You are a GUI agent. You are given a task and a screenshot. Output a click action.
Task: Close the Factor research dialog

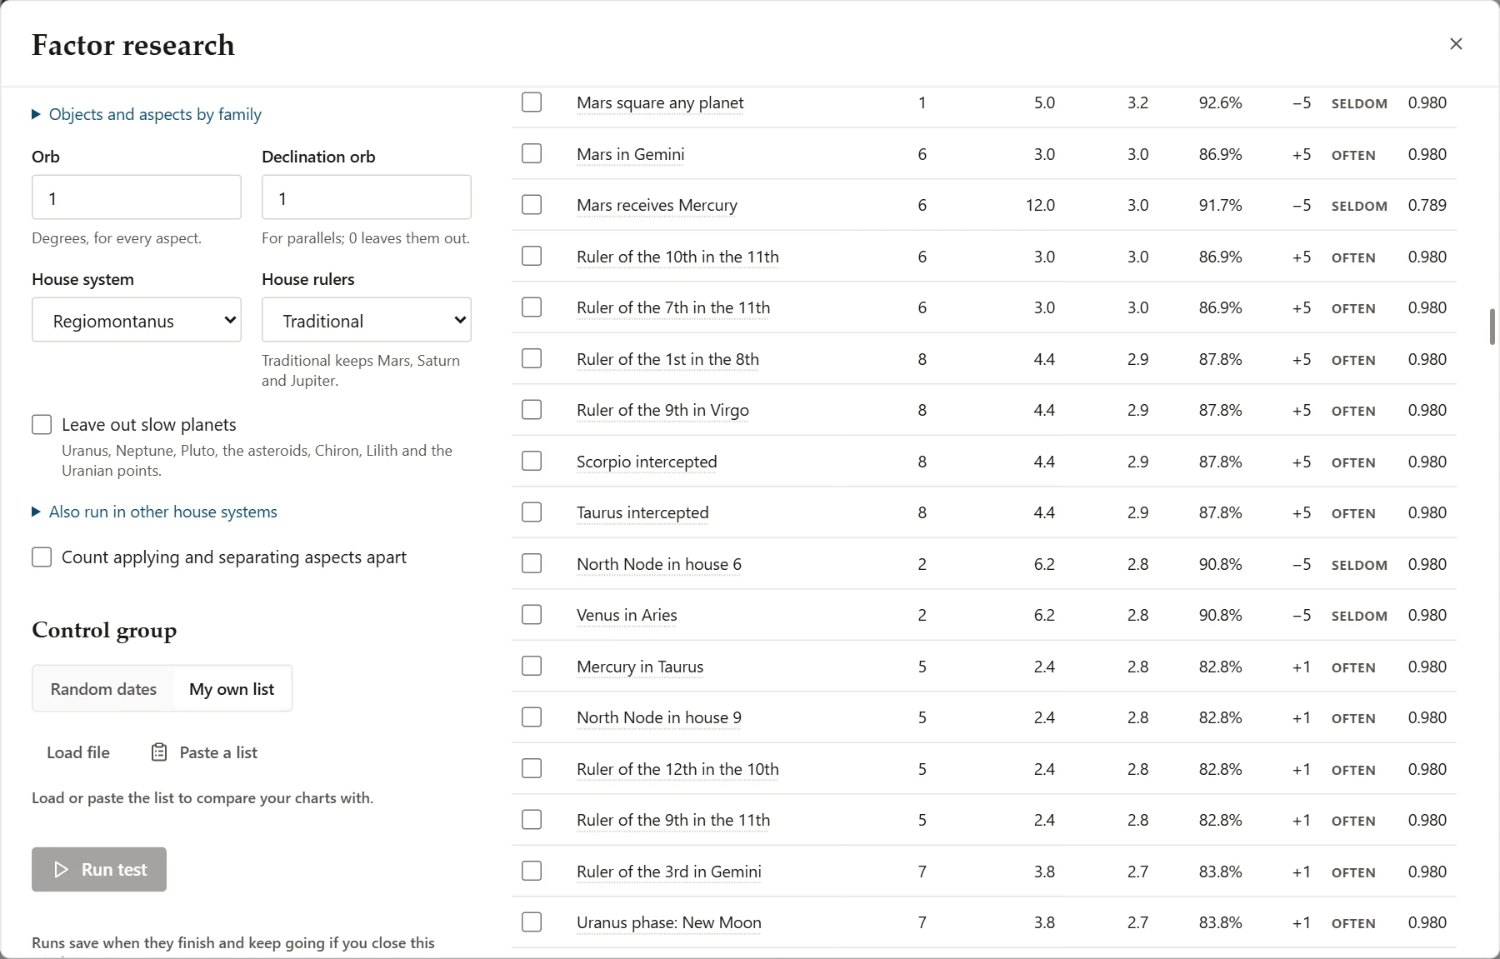(1456, 44)
